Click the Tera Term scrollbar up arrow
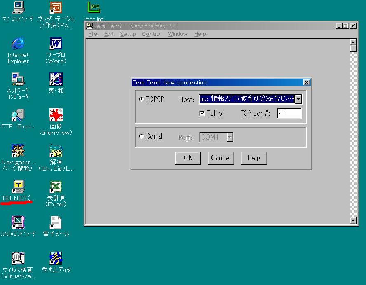366x285 pixels. (x=353, y=42)
